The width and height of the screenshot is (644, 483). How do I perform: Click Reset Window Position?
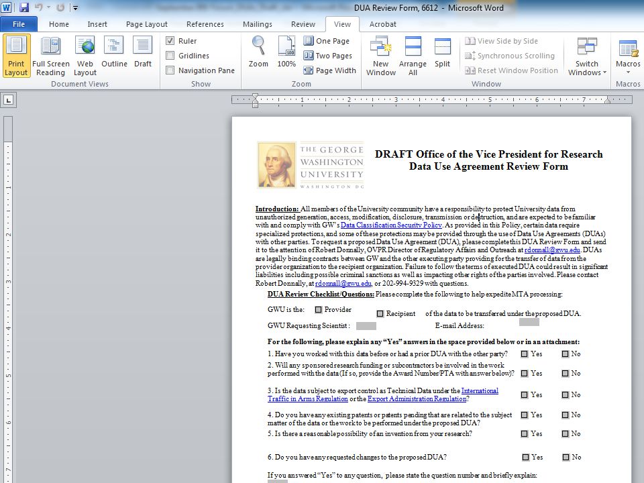coord(511,70)
